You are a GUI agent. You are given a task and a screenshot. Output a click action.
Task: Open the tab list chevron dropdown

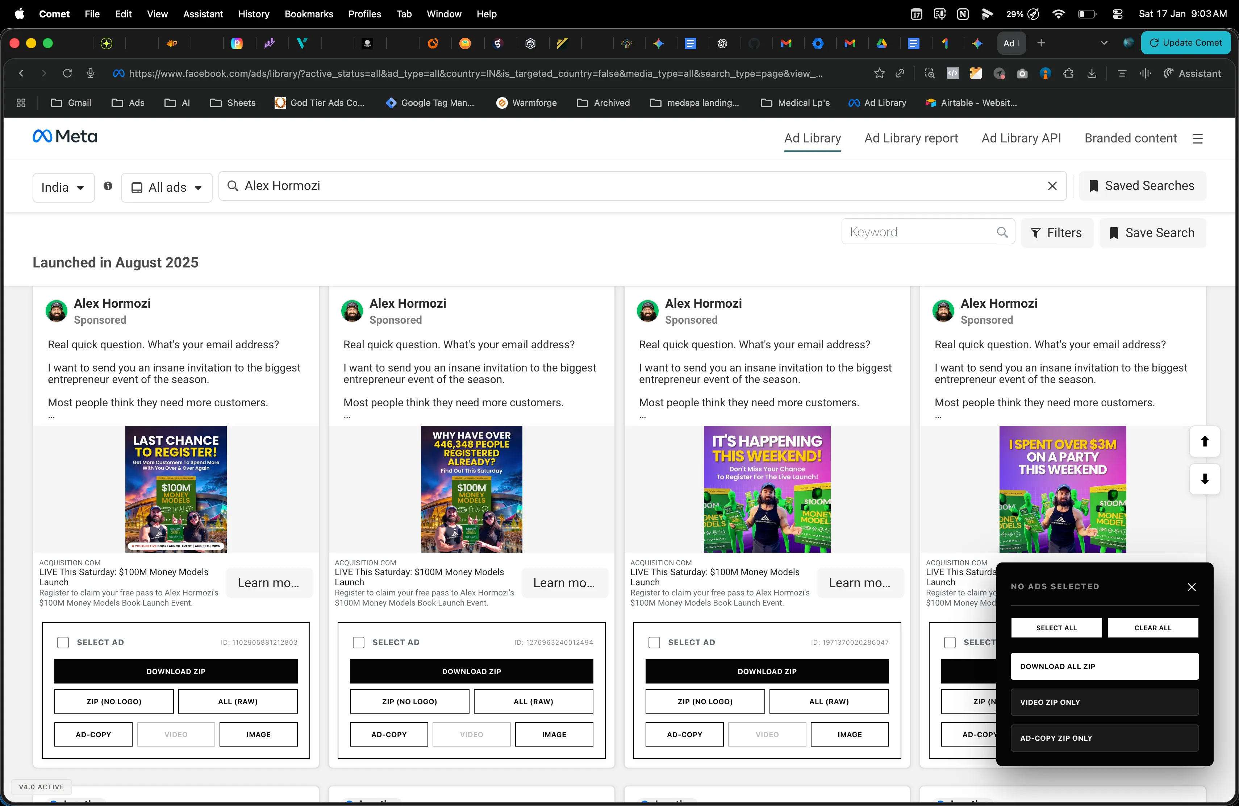tap(1104, 43)
